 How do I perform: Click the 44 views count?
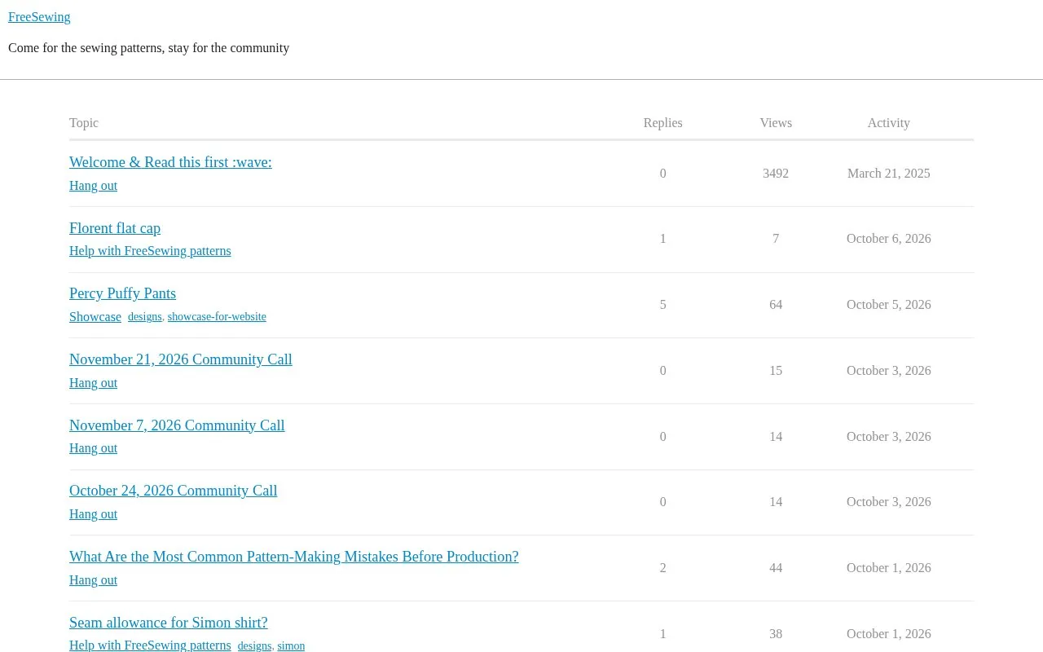[x=776, y=568]
